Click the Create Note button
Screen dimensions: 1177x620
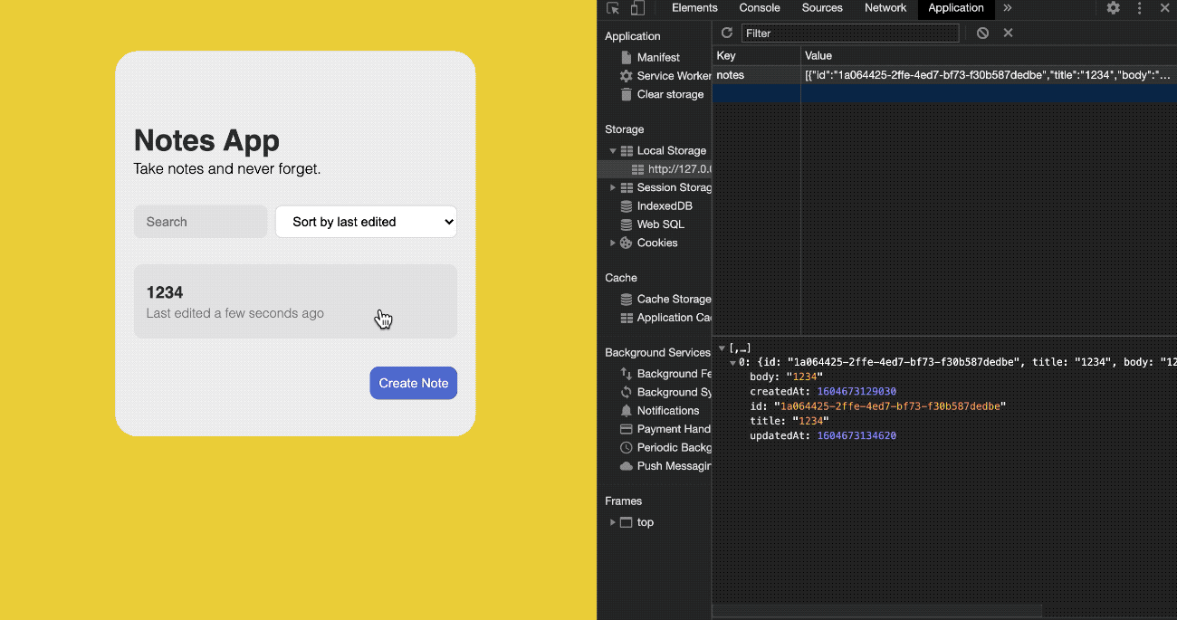413,383
